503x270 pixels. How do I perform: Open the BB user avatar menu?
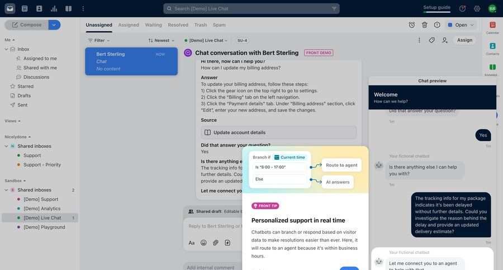pyautogui.click(x=492, y=9)
